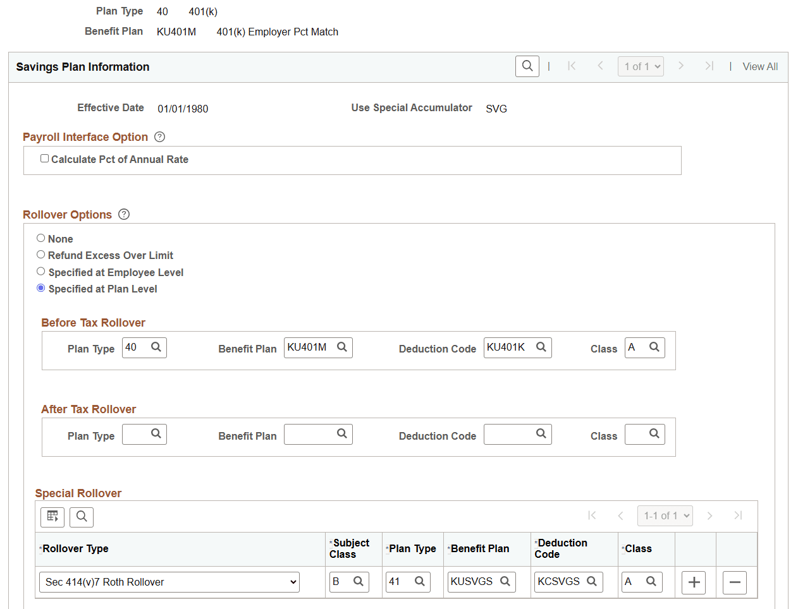
Task: Open Benefit Plan KUSVGS lookup in Special Rollover
Action: tap(505, 581)
